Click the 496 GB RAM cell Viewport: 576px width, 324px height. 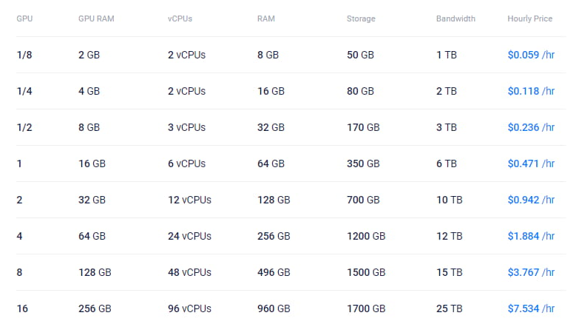[x=274, y=272]
